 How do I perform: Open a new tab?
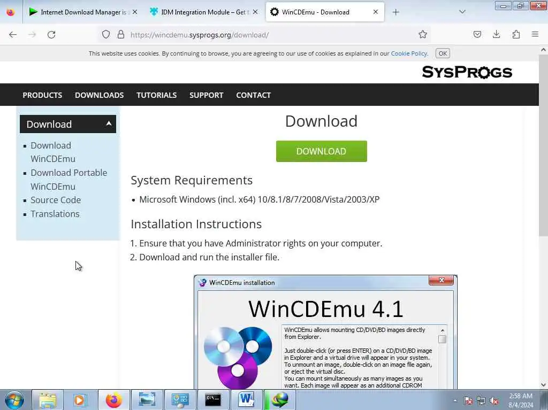395,12
